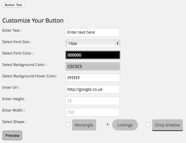Click the Preview button
The image size is (186, 143).
pyautogui.click(x=12, y=135)
